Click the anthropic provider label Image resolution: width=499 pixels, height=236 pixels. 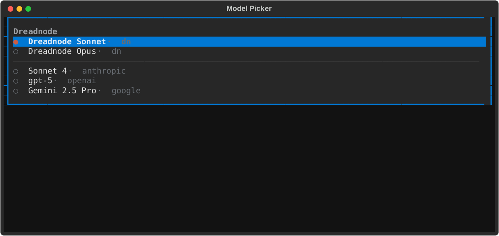pyautogui.click(x=104, y=71)
